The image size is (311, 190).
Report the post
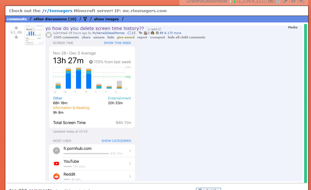pos(142,37)
